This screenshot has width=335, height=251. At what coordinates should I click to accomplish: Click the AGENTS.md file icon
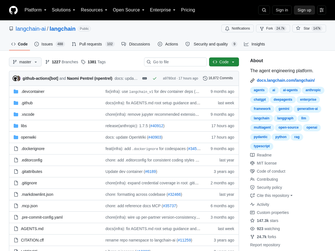[x=16, y=229]
